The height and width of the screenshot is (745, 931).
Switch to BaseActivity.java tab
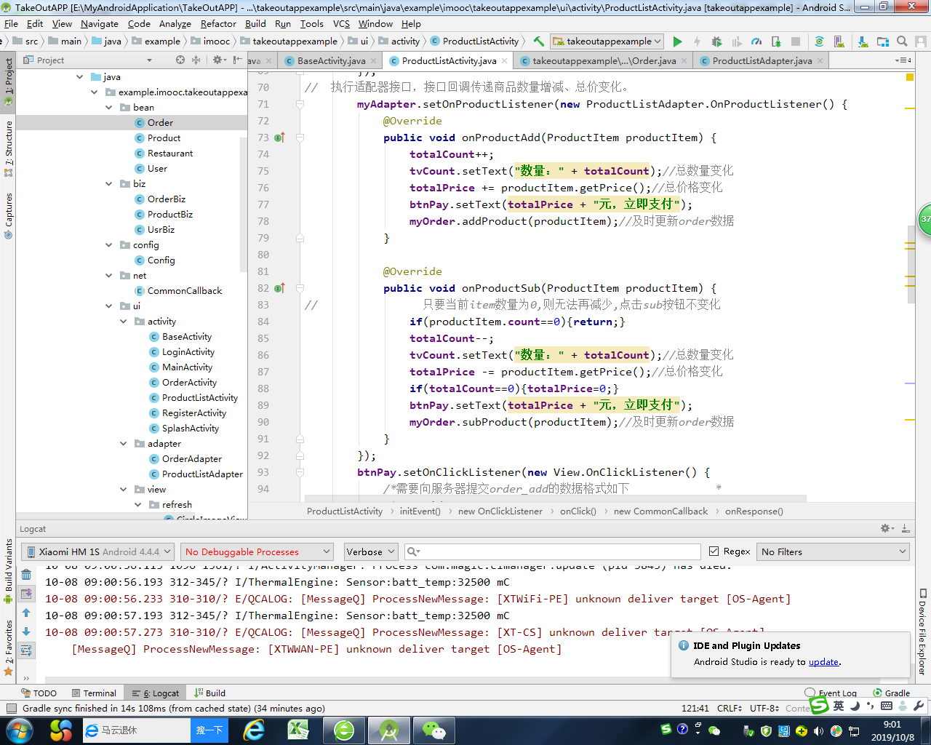pos(331,61)
